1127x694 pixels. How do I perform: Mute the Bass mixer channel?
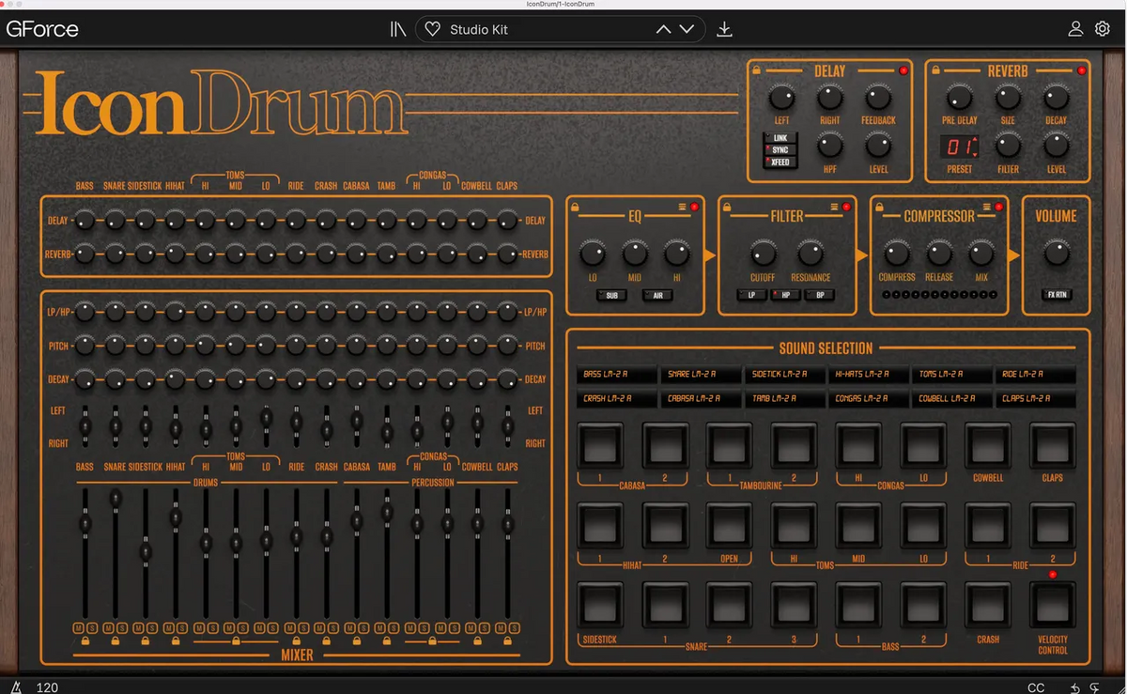(x=79, y=627)
